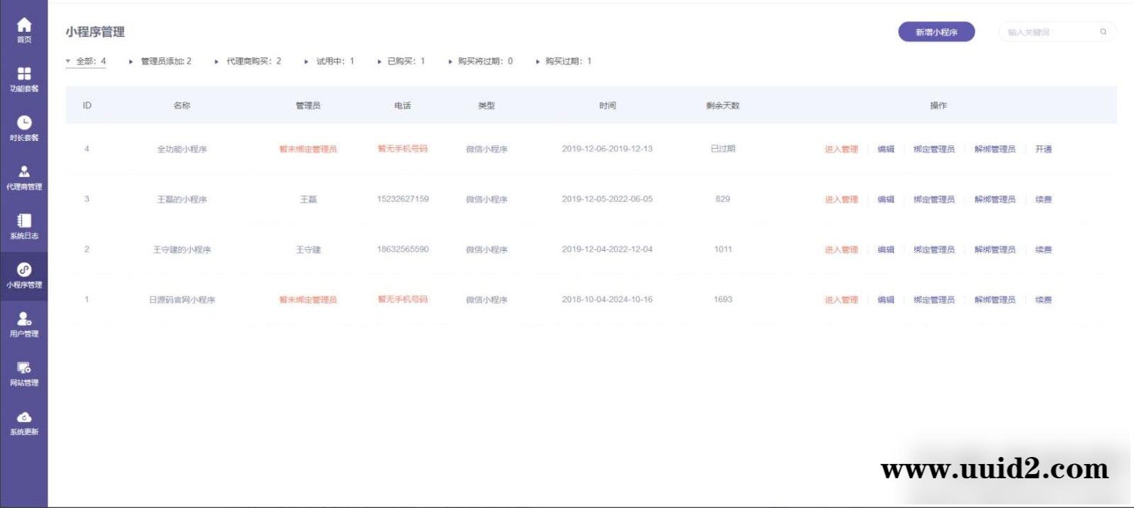Click 暂无手机号码 in 日源码官网小程序 row
This screenshot has width=1134, height=508.
pos(403,300)
